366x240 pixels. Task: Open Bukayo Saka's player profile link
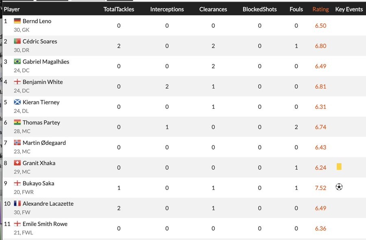tap(38, 183)
